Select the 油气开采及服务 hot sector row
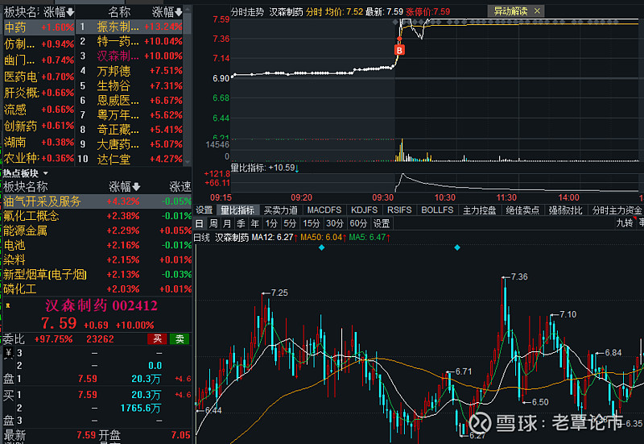 tap(97, 201)
